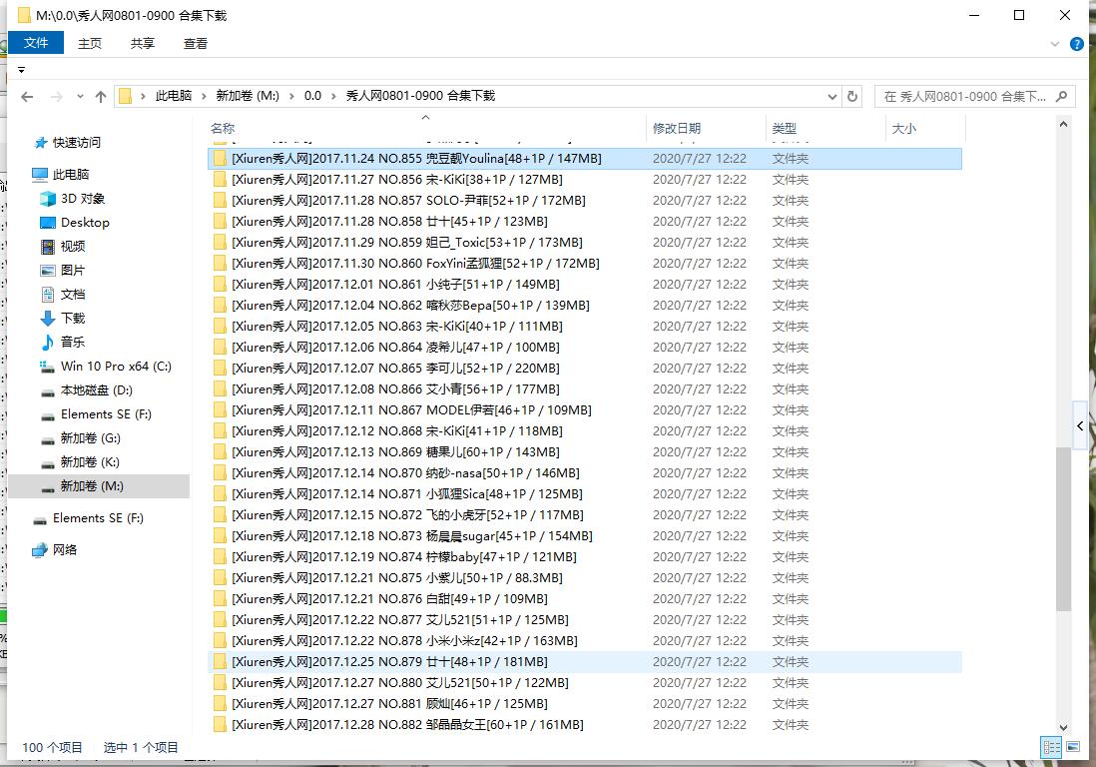
Task: Sort by 名称 column header
Action: click(x=223, y=129)
